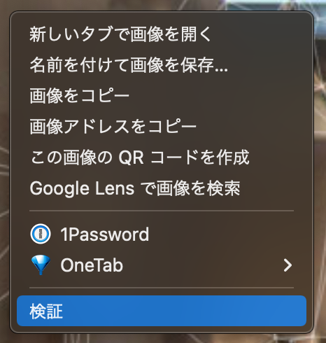Screen dimensions: 326x343
Task: Expand the OneTab submenu chevron arrow
Action: tap(288, 265)
